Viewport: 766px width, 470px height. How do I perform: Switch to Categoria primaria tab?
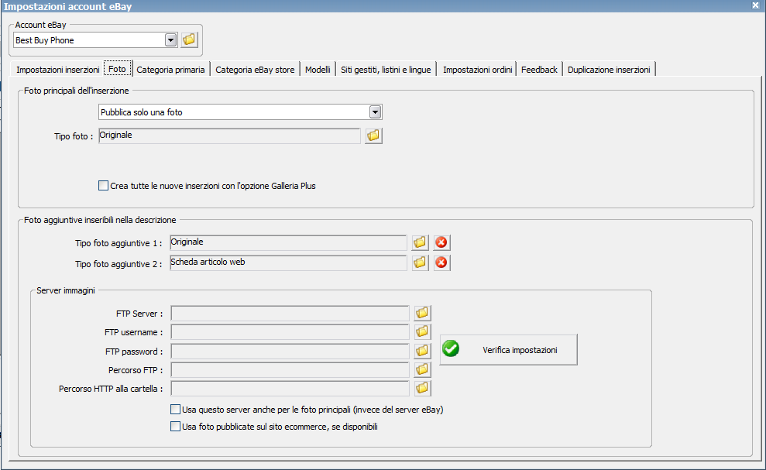(x=170, y=70)
